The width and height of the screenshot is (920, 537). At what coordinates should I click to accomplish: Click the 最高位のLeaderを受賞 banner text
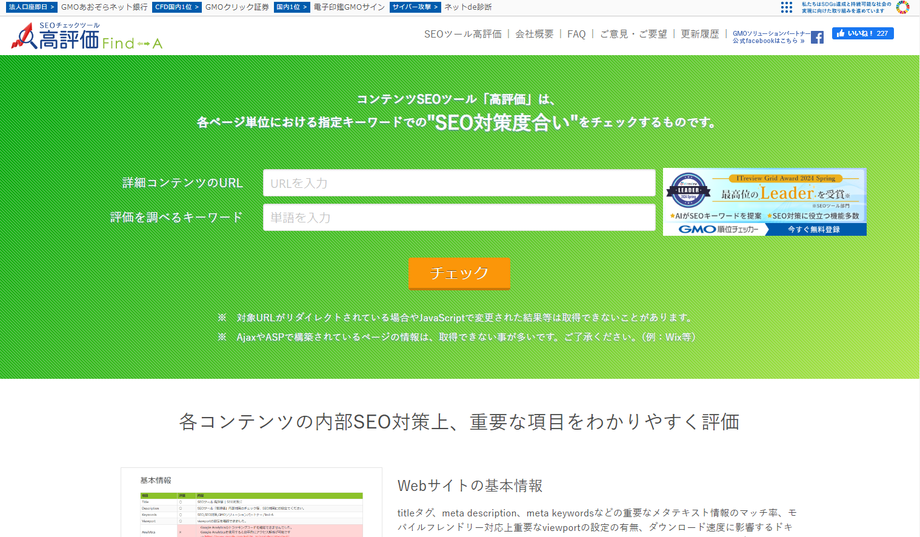click(x=785, y=193)
